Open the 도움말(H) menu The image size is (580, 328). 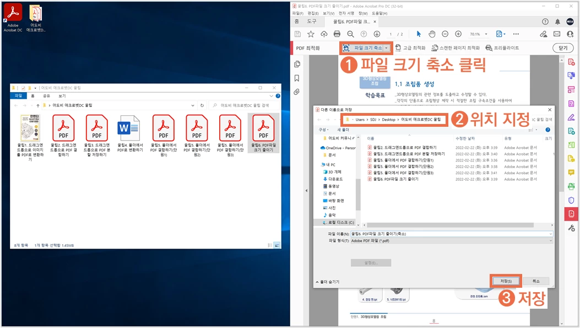pos(380,13)
